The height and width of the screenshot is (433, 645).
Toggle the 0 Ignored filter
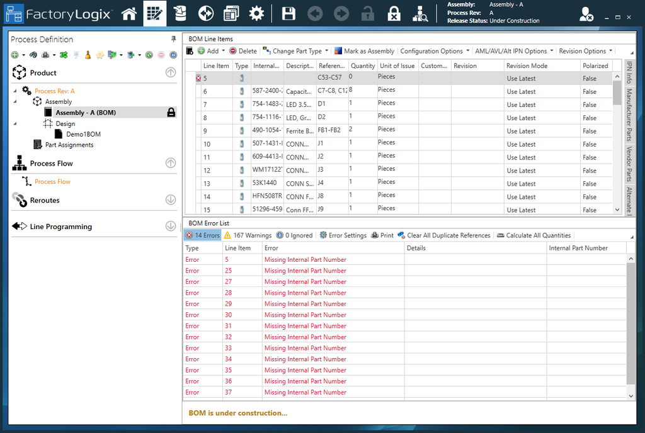pos(294,235)
